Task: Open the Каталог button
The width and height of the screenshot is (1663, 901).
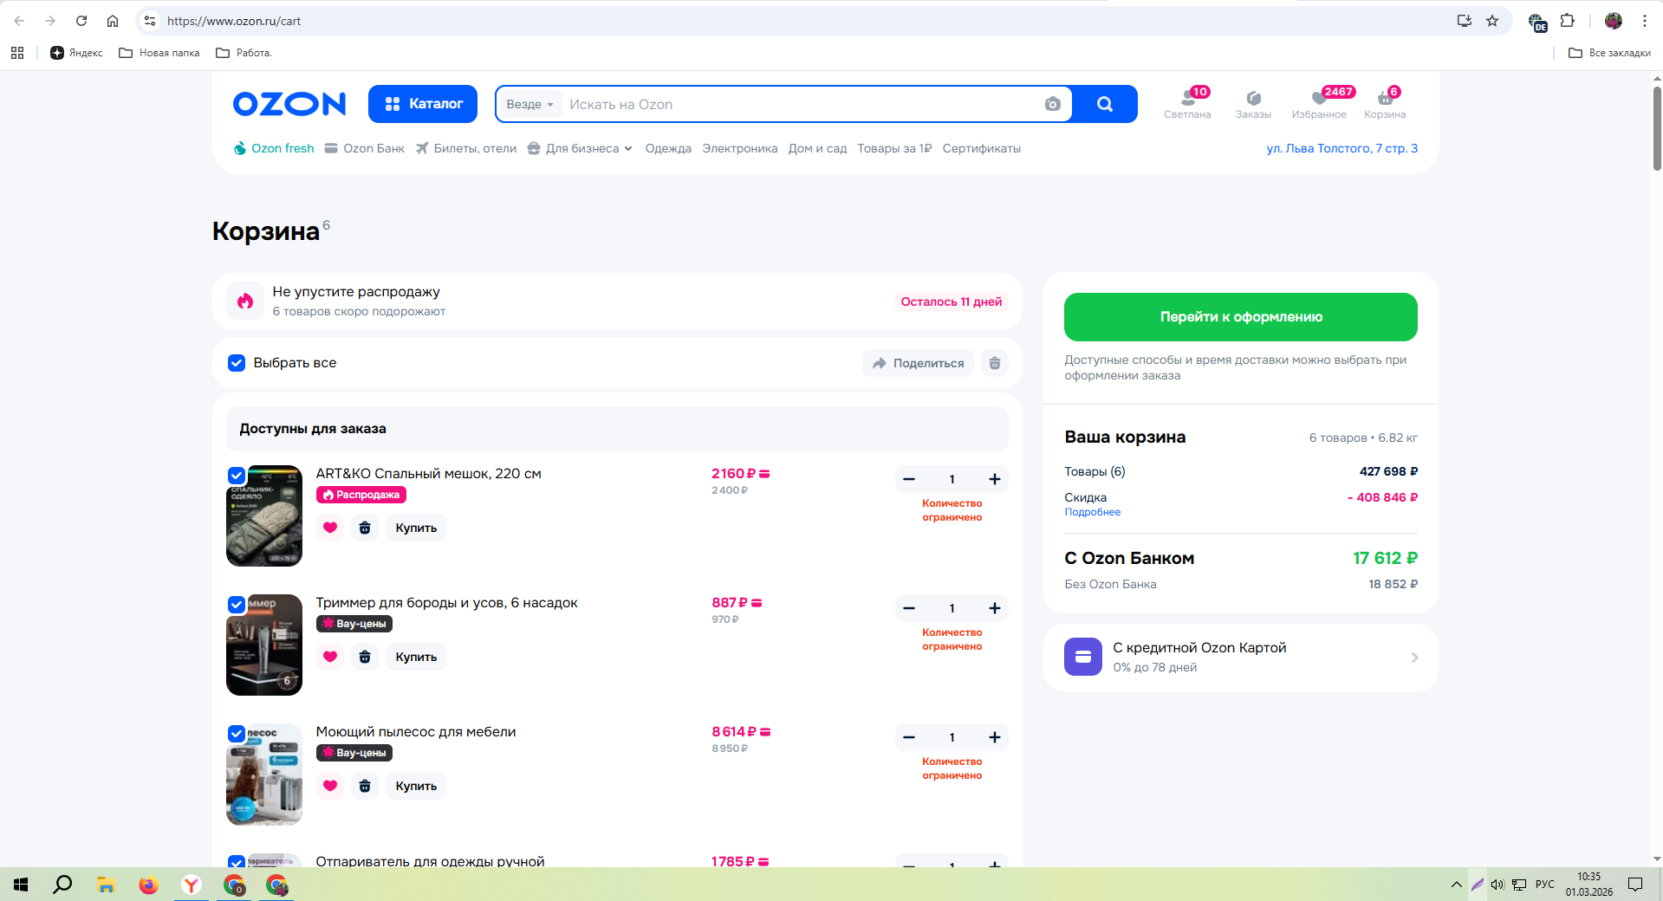Action: [x=423, y=104]
